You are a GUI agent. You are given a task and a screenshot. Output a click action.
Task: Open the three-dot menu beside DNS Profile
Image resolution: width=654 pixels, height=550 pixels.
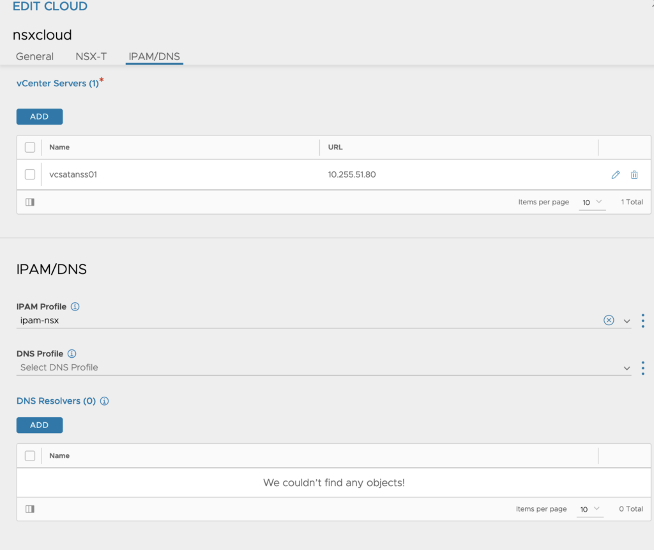tap(643, 367)
